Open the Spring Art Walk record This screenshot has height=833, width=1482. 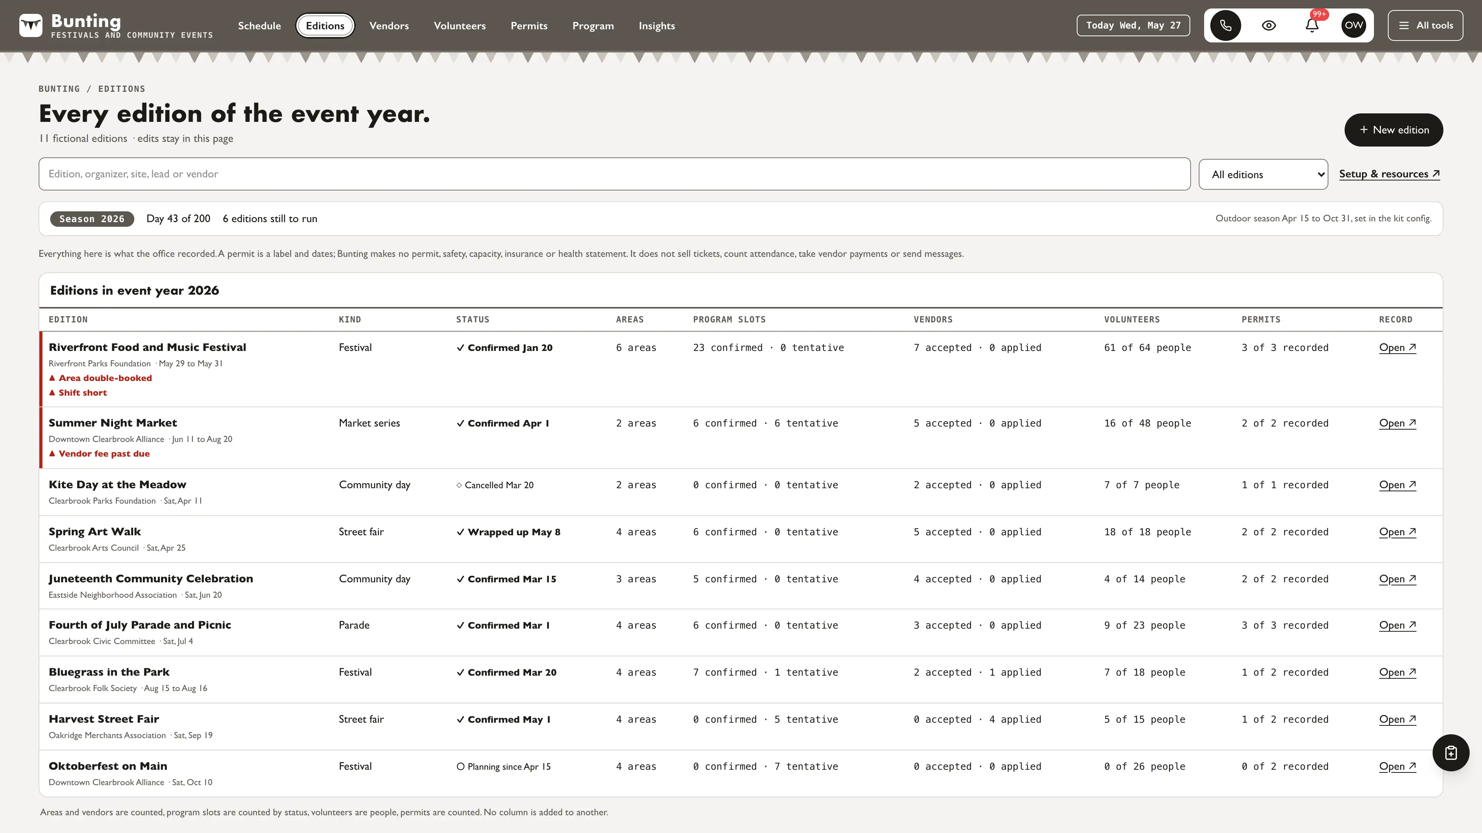click(1397, 532)
